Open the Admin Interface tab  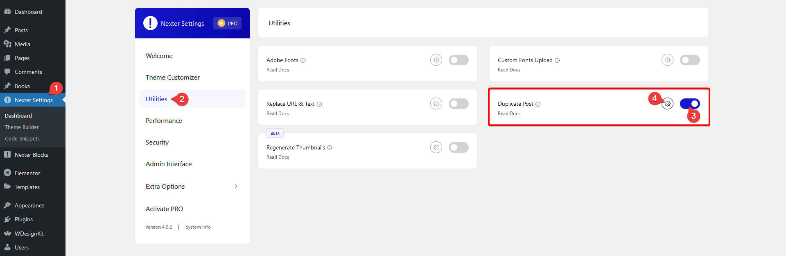pos(192,164)
